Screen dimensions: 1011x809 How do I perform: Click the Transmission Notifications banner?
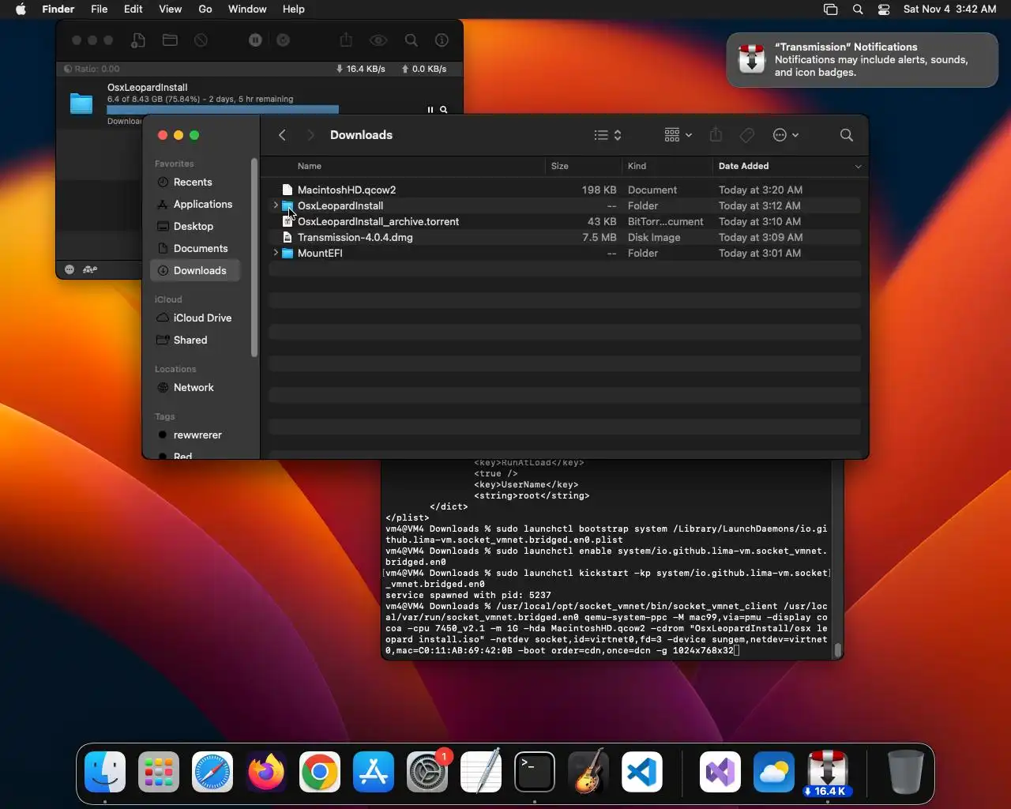pyautogui.click(x=862, y=60)
